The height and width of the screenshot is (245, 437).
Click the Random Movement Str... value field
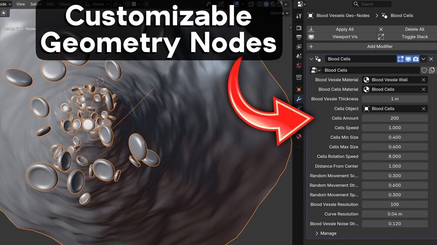click(x=395, y=185)
